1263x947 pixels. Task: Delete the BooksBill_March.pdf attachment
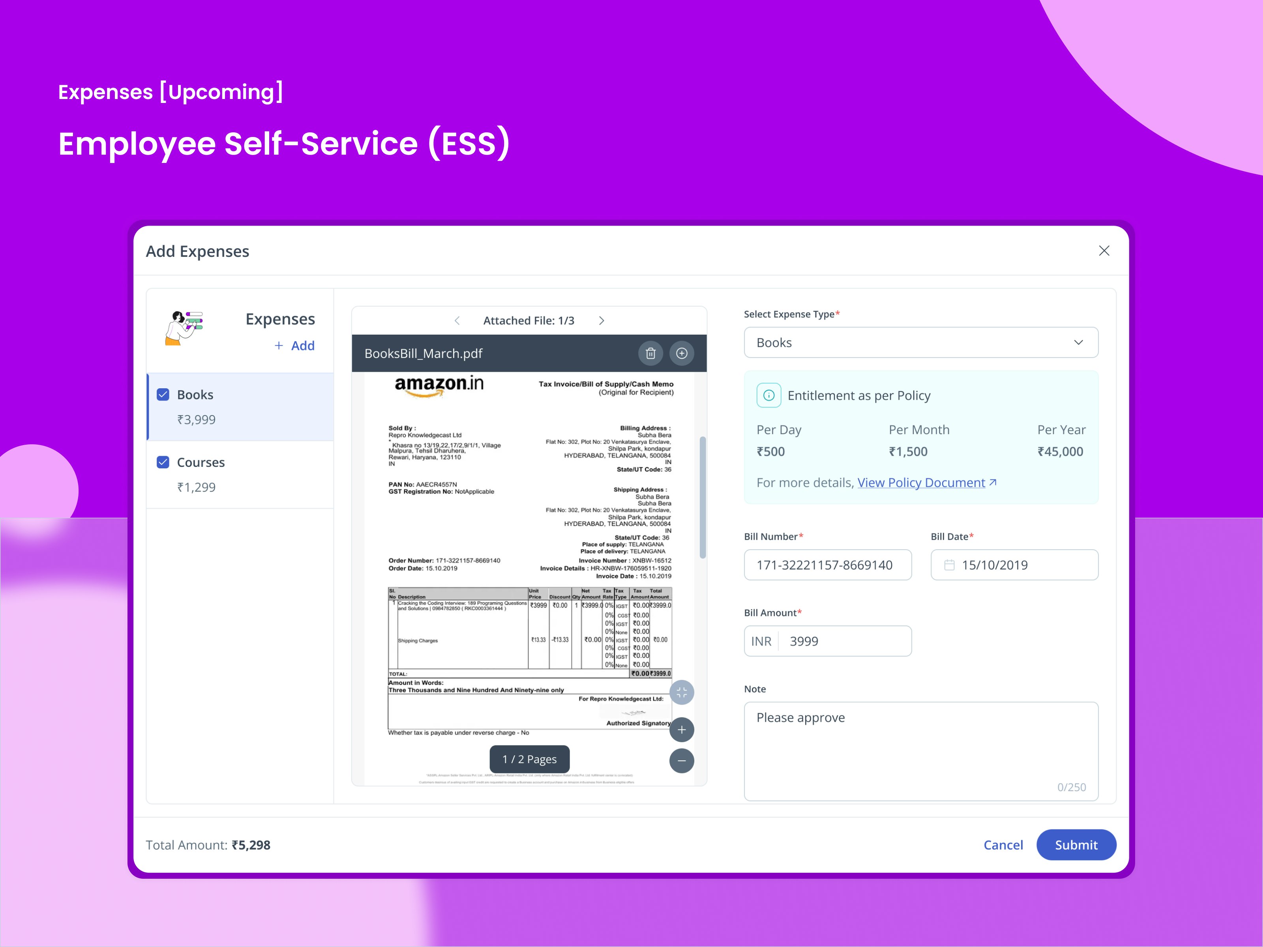coord(650,353)
